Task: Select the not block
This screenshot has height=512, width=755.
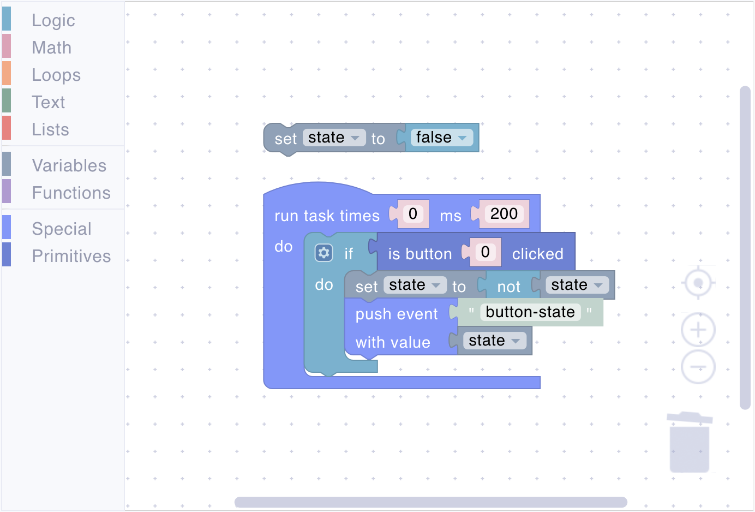Action: point(509,287)
